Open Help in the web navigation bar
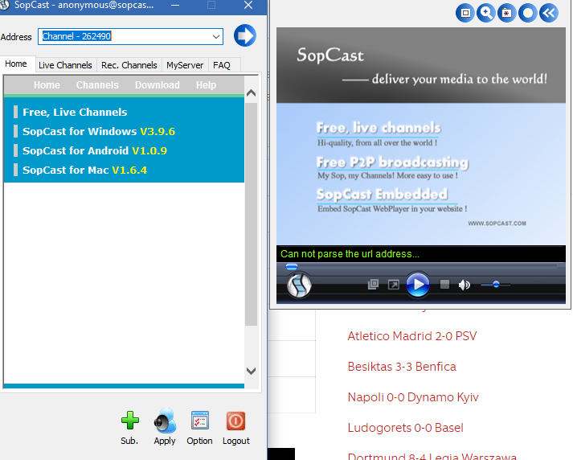The width and height of the screenshot is (573, 460). click(206, 84)
